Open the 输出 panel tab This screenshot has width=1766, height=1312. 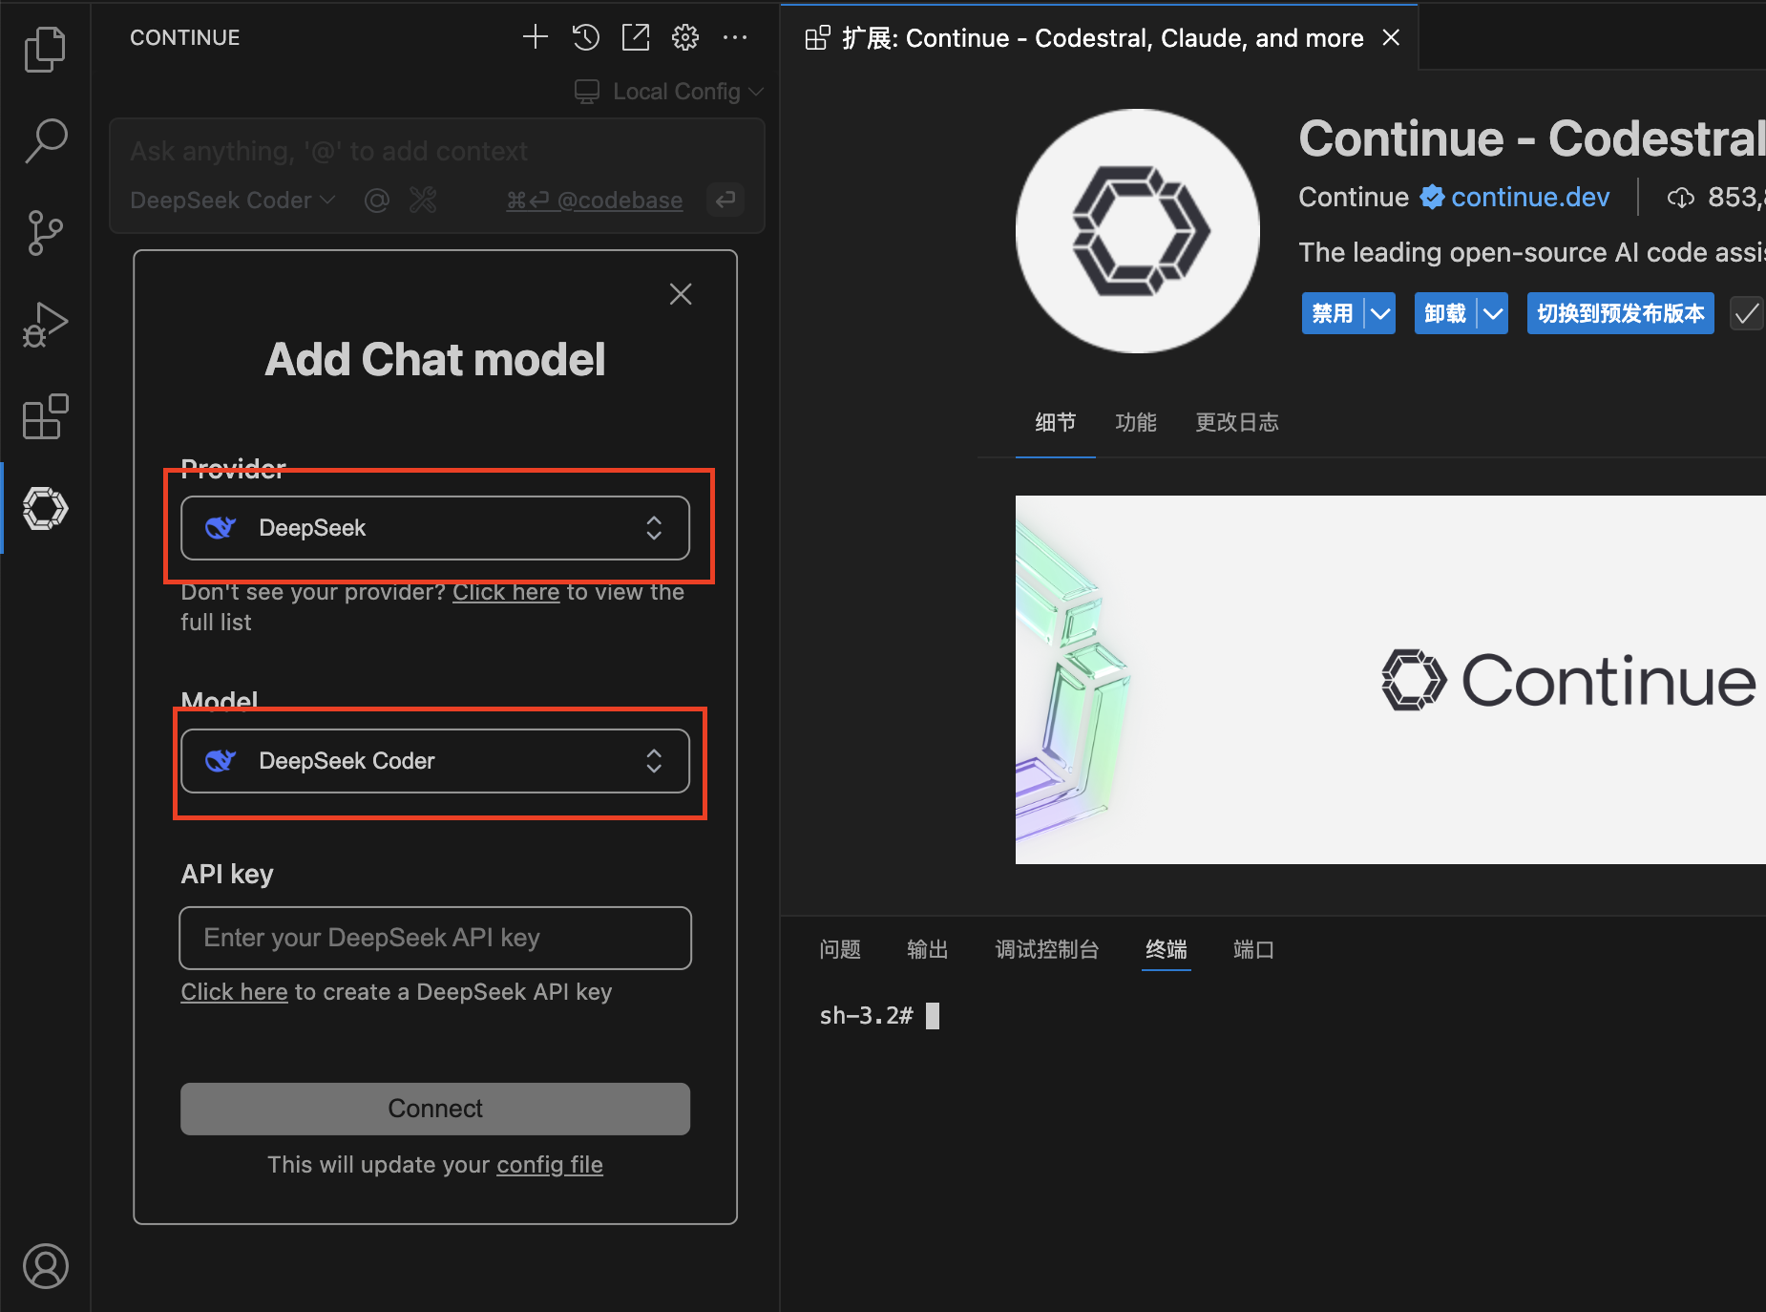928,949
